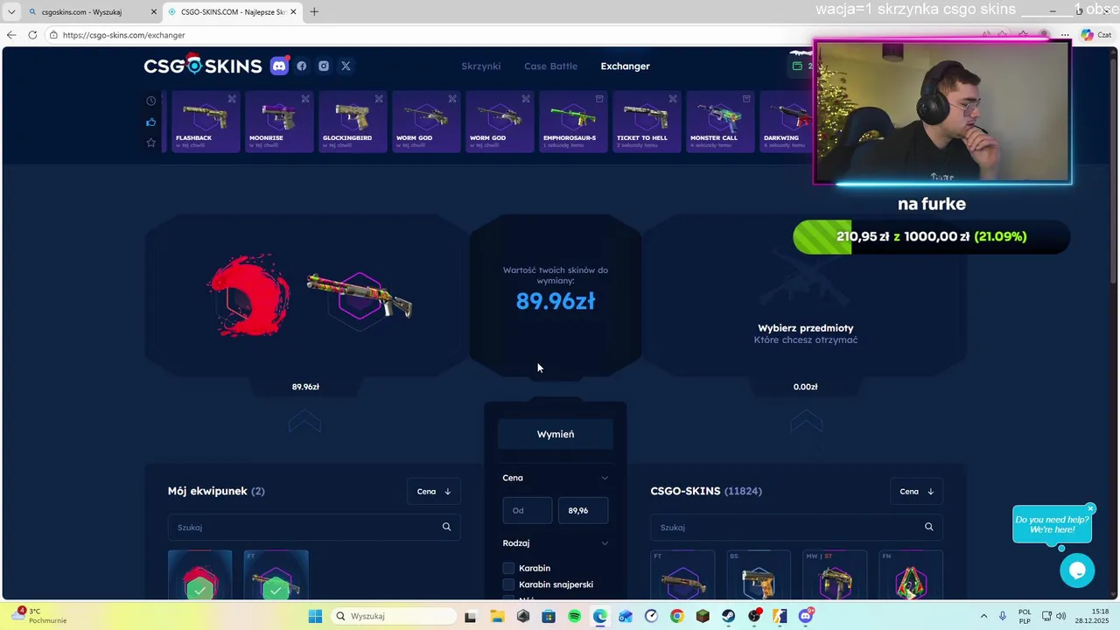Open Steam from the taskbar
Image resolution: width=1120 pixels, height=630 pixels.
point(728,616)
